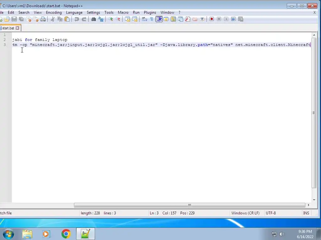Run macro multiple times icon
This screenshot has width=321, height=240.
(233, 19)
